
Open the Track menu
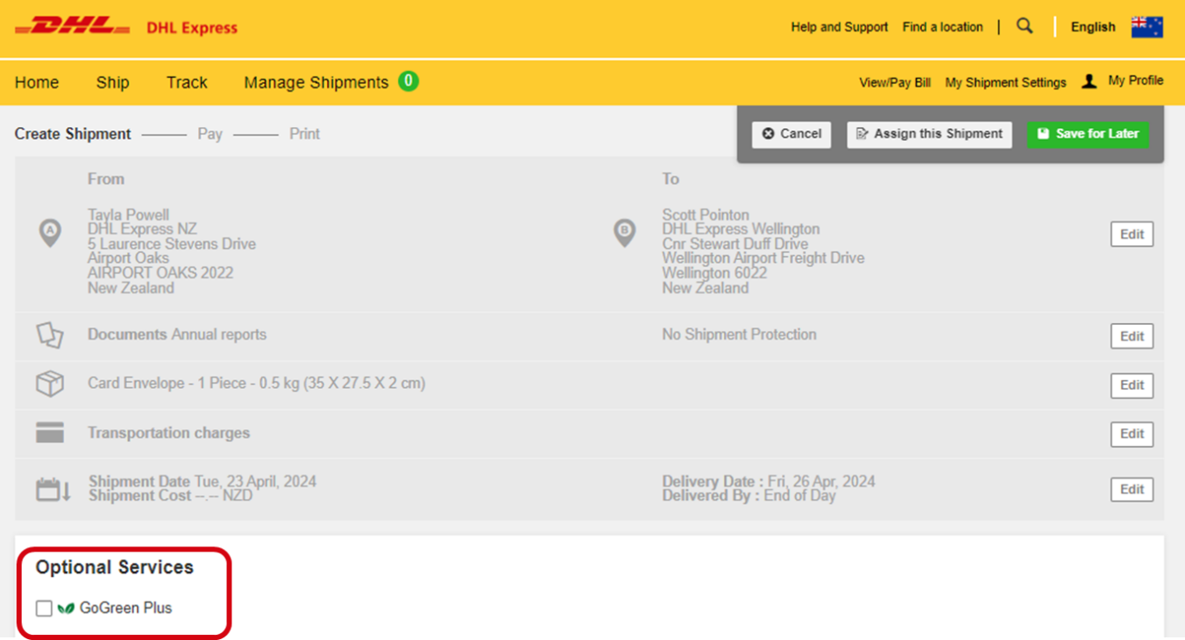pos(187,82)
